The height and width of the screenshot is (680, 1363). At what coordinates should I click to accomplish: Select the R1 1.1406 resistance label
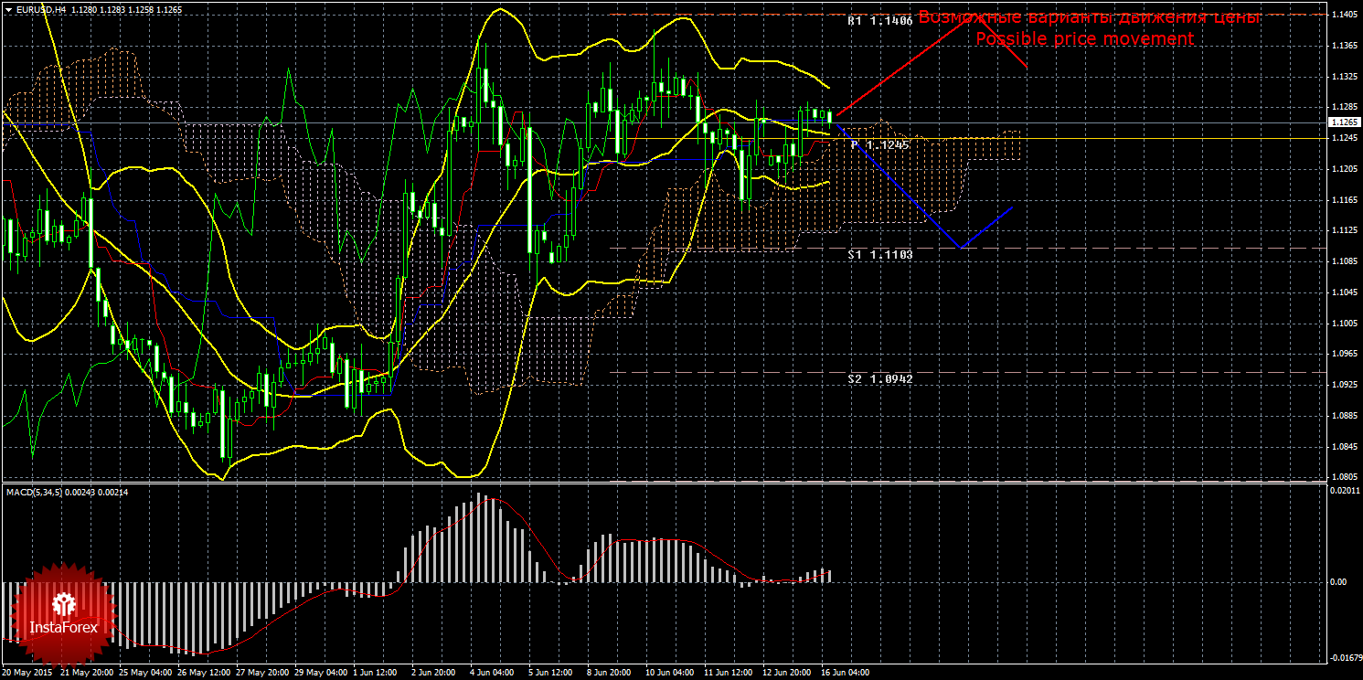[879, 20]
